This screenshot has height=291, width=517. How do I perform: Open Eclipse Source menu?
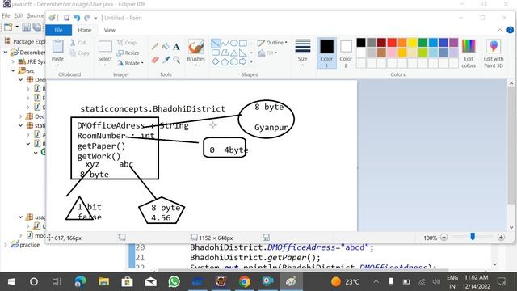click(x=36, y=15)
